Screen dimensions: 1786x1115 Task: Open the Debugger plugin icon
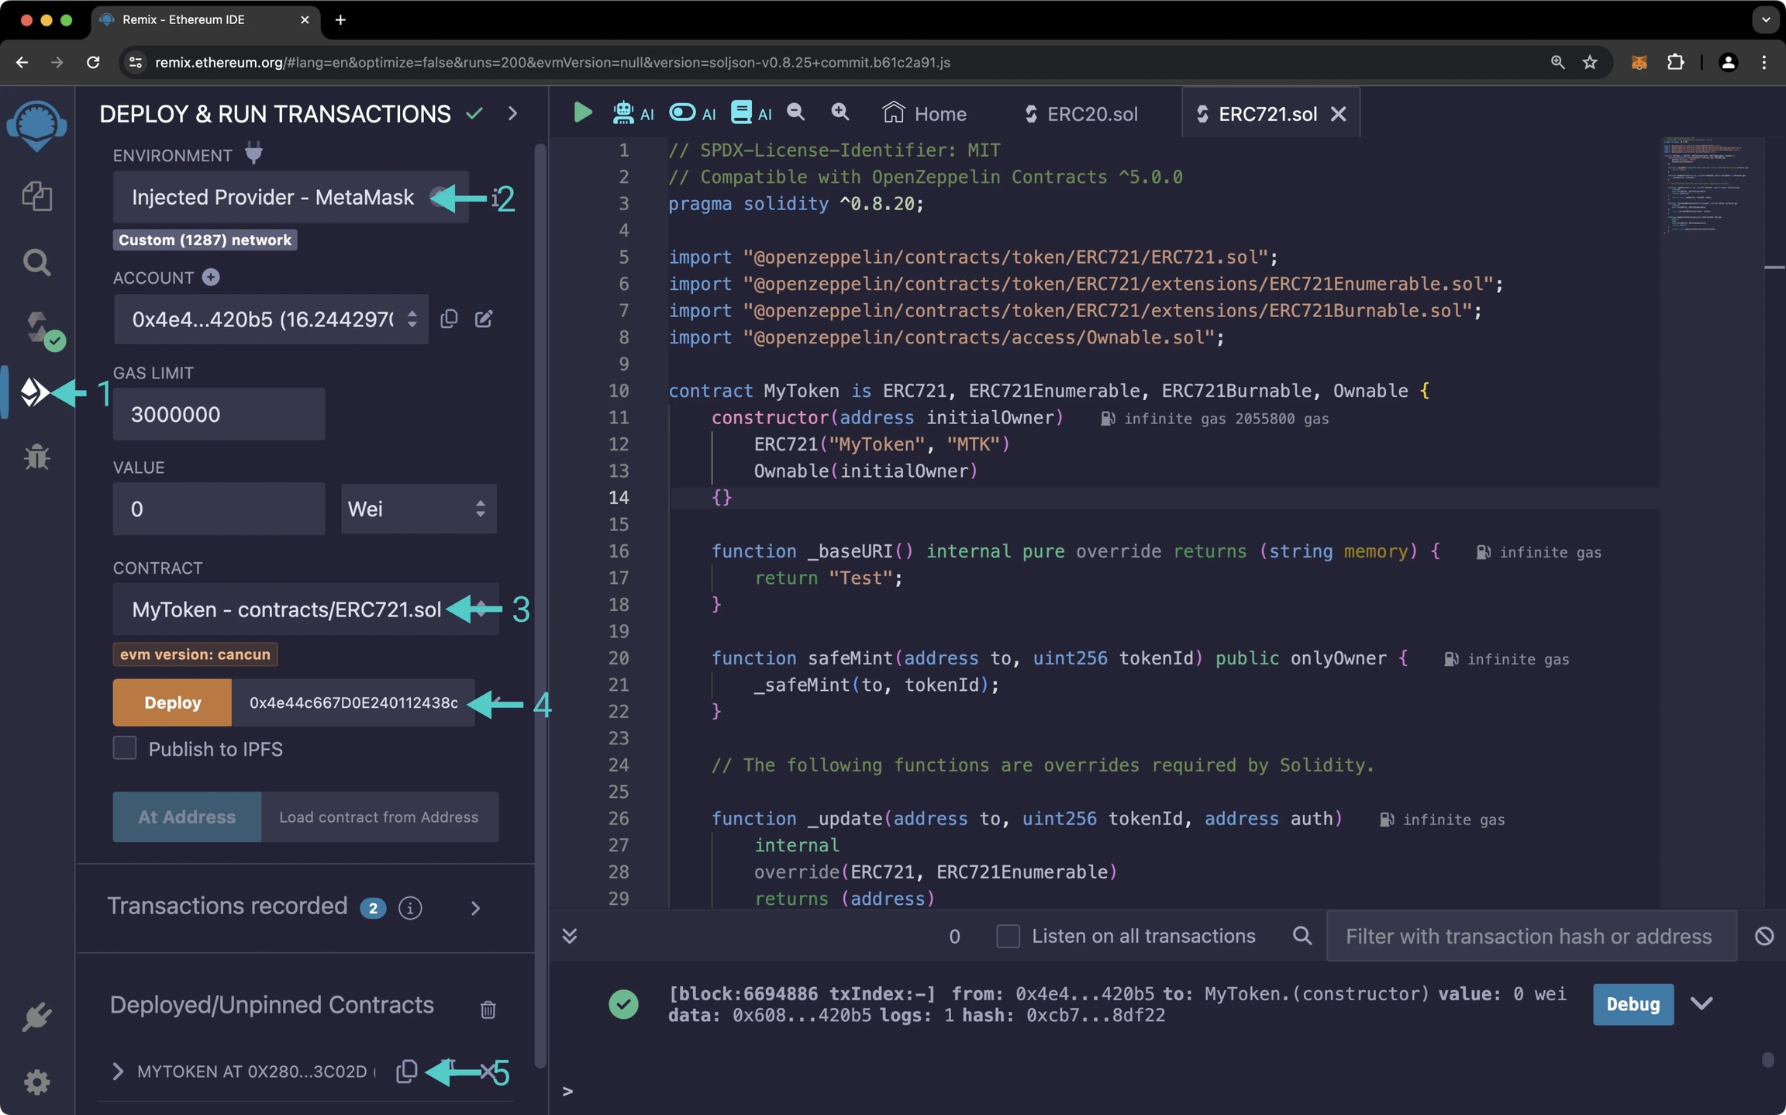tap(36, 457)
